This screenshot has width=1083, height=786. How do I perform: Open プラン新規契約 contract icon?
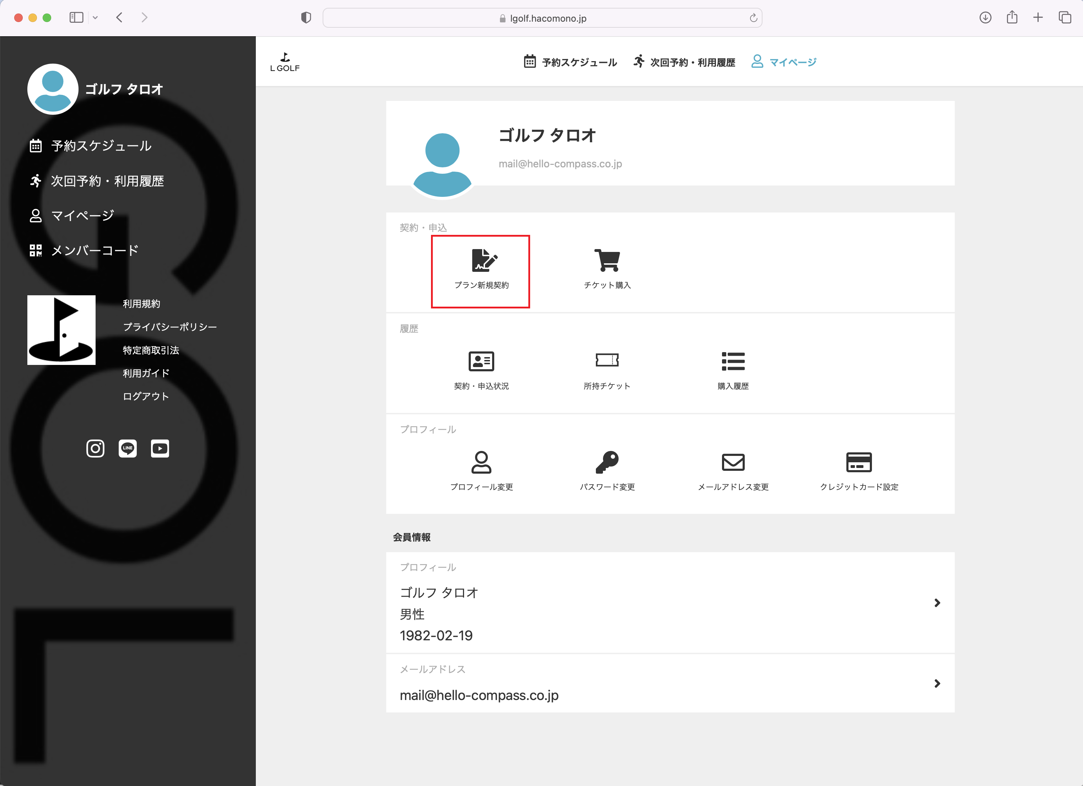(x=484, y=261)
